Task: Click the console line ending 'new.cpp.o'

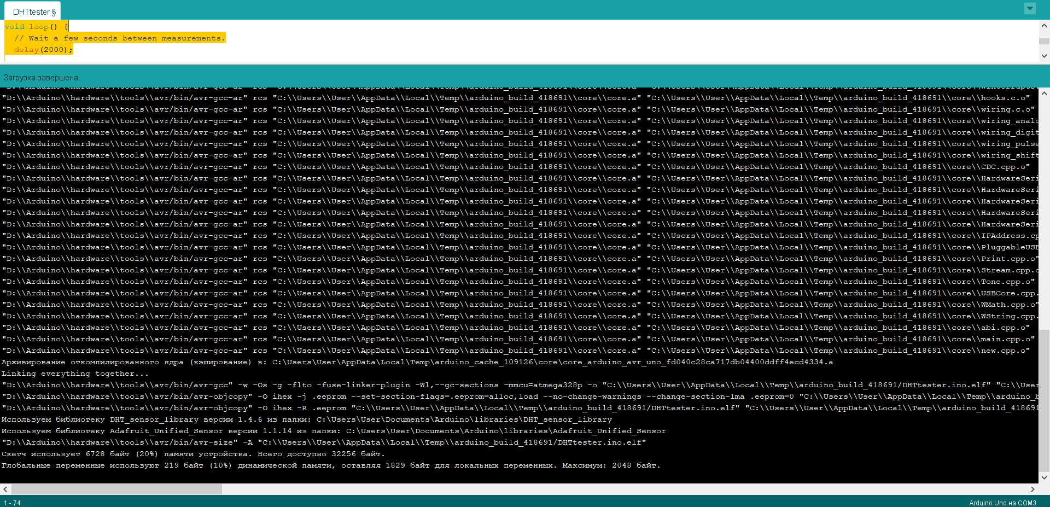Action: (516, 351)
